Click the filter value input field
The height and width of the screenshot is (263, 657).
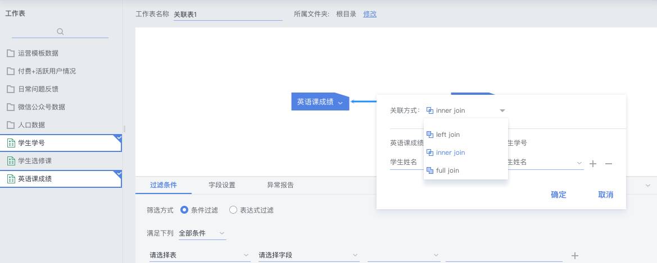pos(504,255)
